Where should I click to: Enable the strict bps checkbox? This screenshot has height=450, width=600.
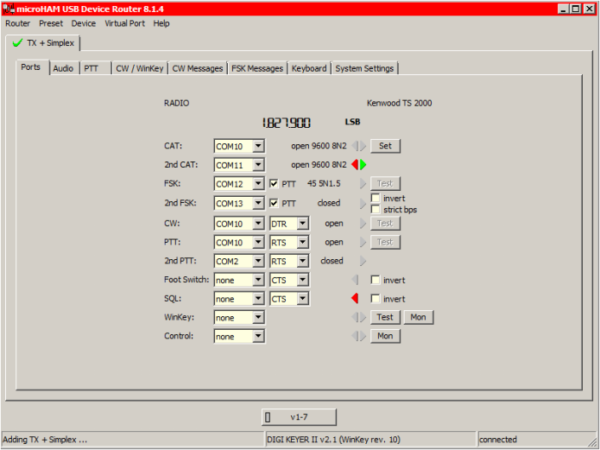[376, 209]
